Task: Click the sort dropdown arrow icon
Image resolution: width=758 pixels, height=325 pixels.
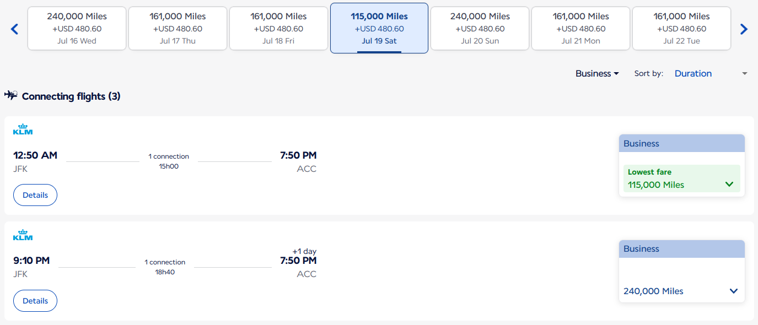Action: (x=745, y=73)
